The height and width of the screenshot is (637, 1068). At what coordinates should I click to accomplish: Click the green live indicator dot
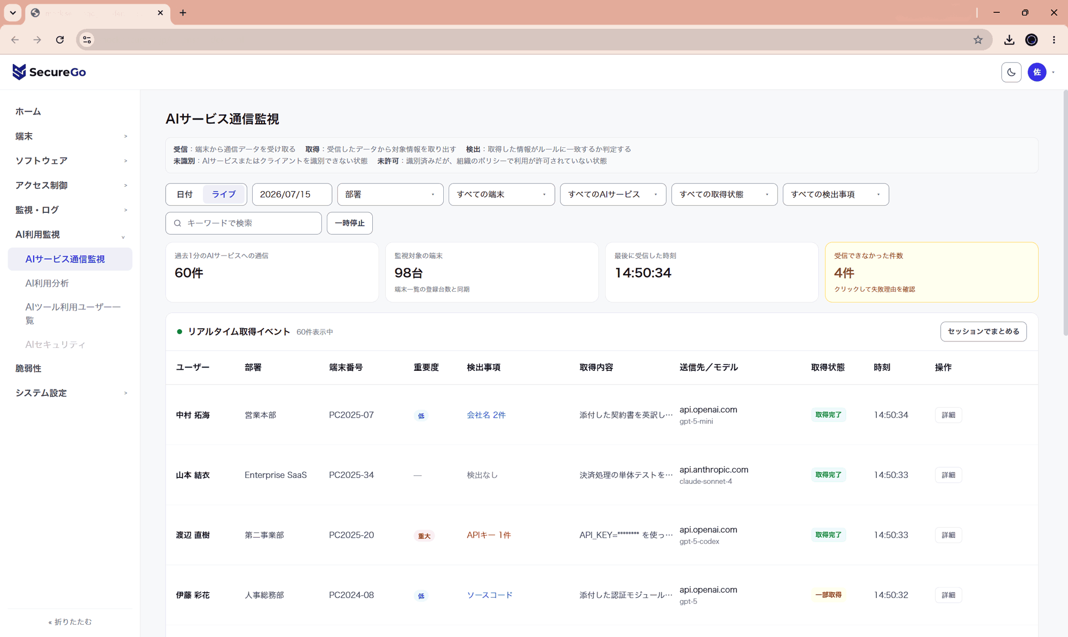tap(179, 332)
